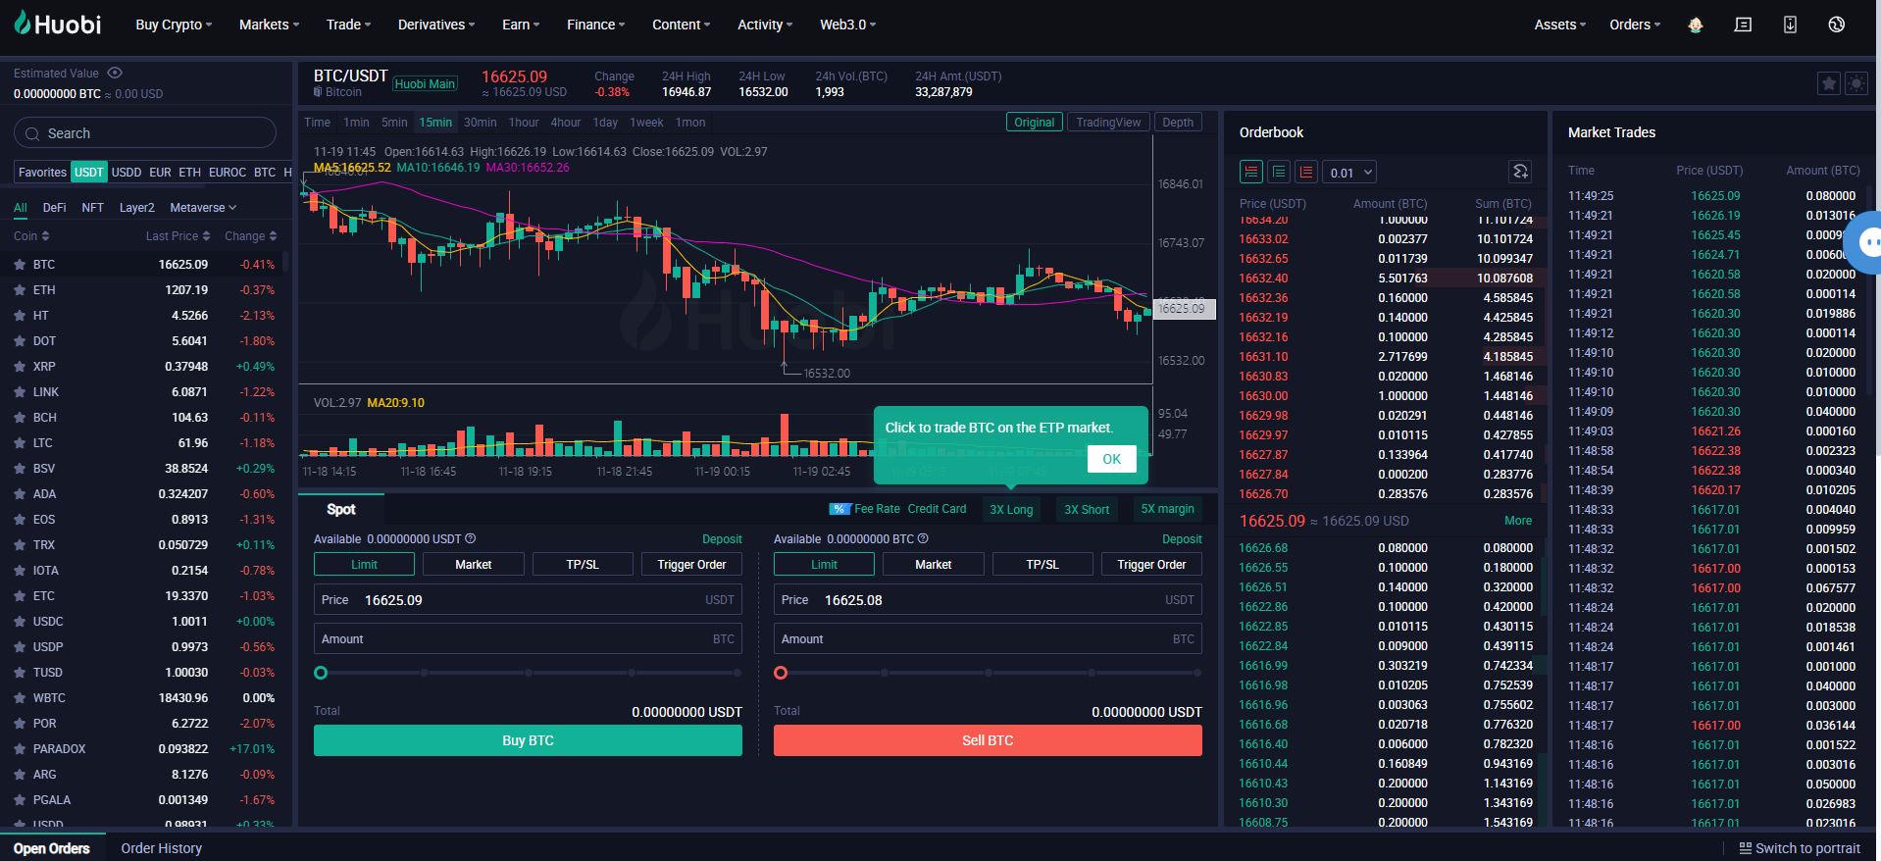The image size is (1881, 861).
Task: Expand the Web3.0 menu
Action: tap(848, 25)
